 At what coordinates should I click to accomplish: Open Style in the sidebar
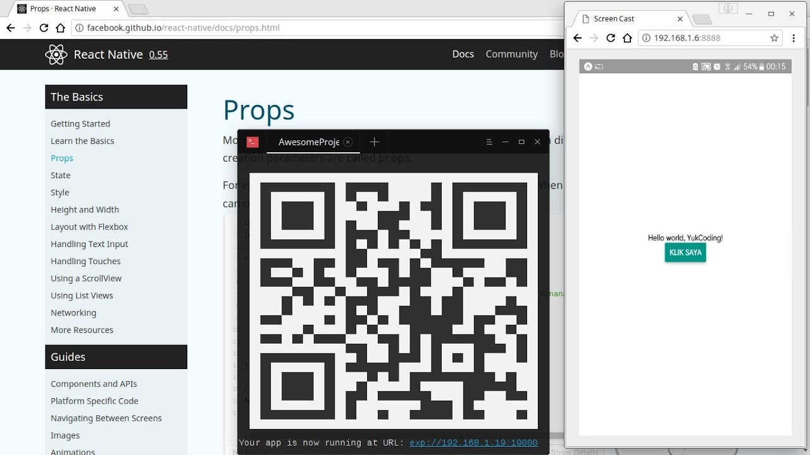[60, 192]
